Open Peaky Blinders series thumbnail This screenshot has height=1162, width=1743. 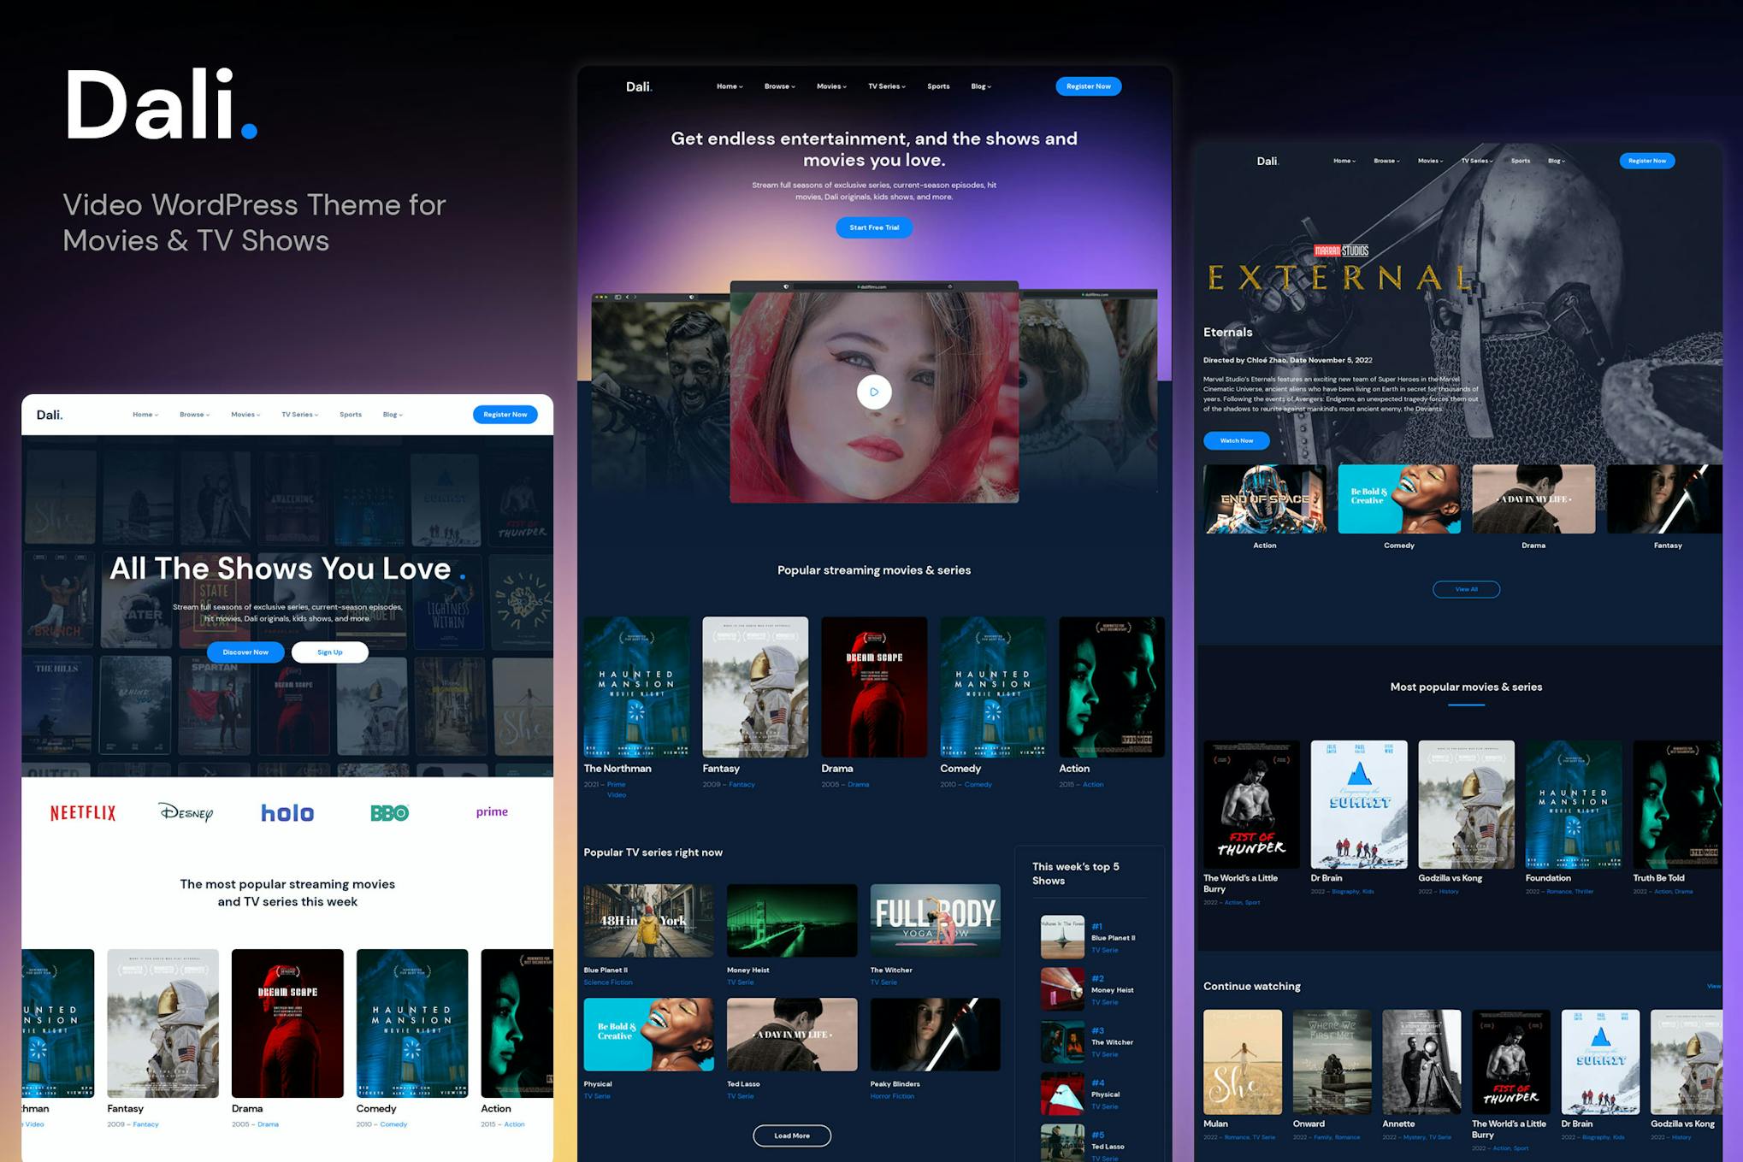[x=935, y=1035]
